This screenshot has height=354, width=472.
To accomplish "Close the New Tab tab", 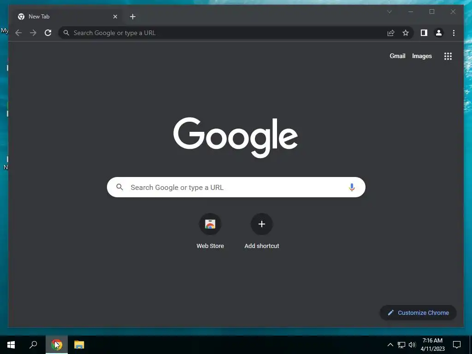I will tap(115, 17).
